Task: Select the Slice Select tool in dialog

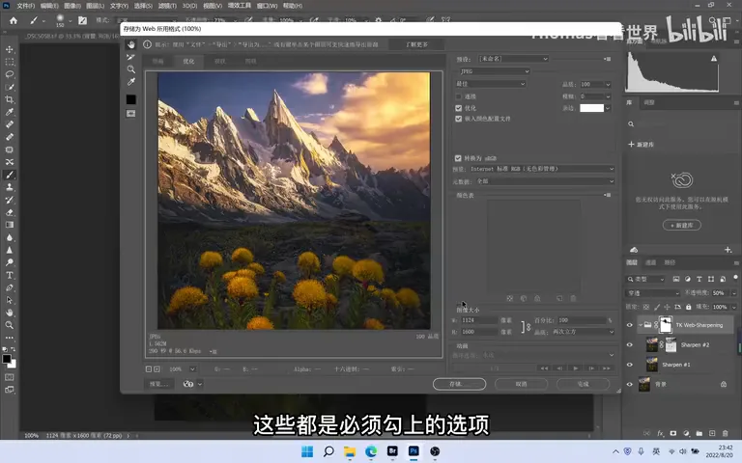Action: pos(131,57)
